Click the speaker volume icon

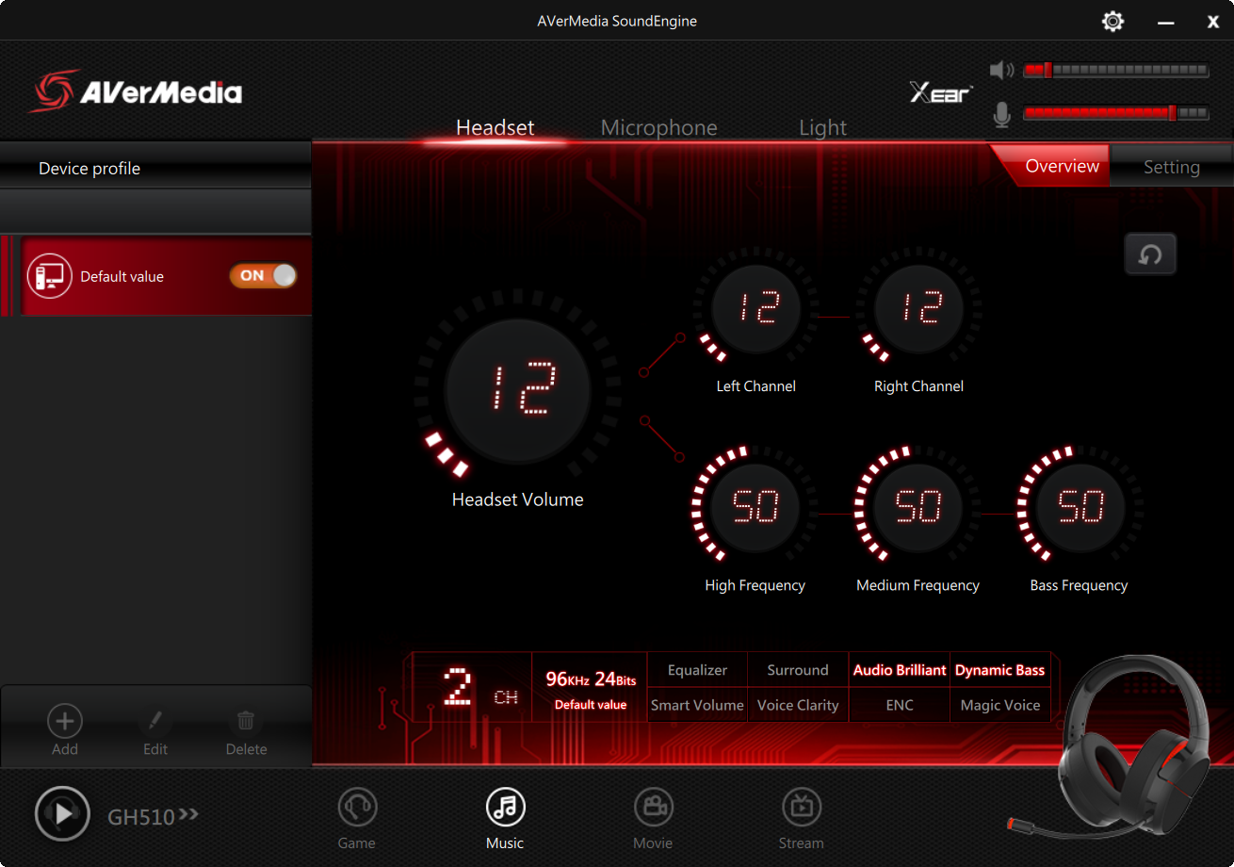click(1001, 71)
